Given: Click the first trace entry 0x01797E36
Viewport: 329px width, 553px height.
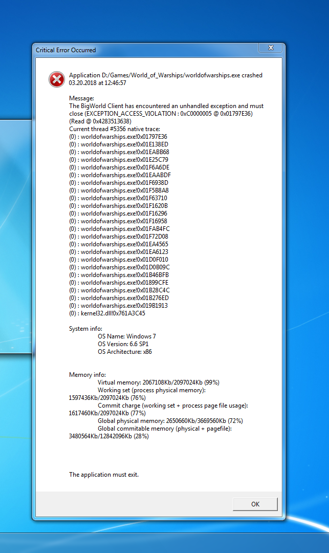Looking at the screenshot, I should tap(118, 137).
